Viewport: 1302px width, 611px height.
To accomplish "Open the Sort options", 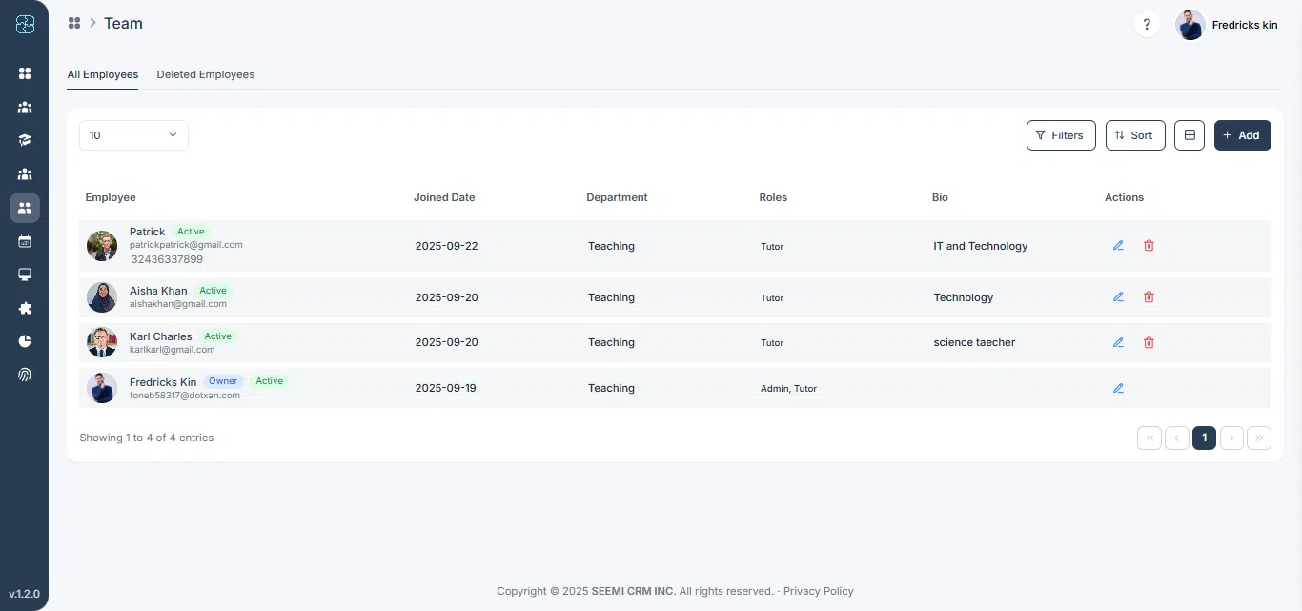I will point(1135,135).
